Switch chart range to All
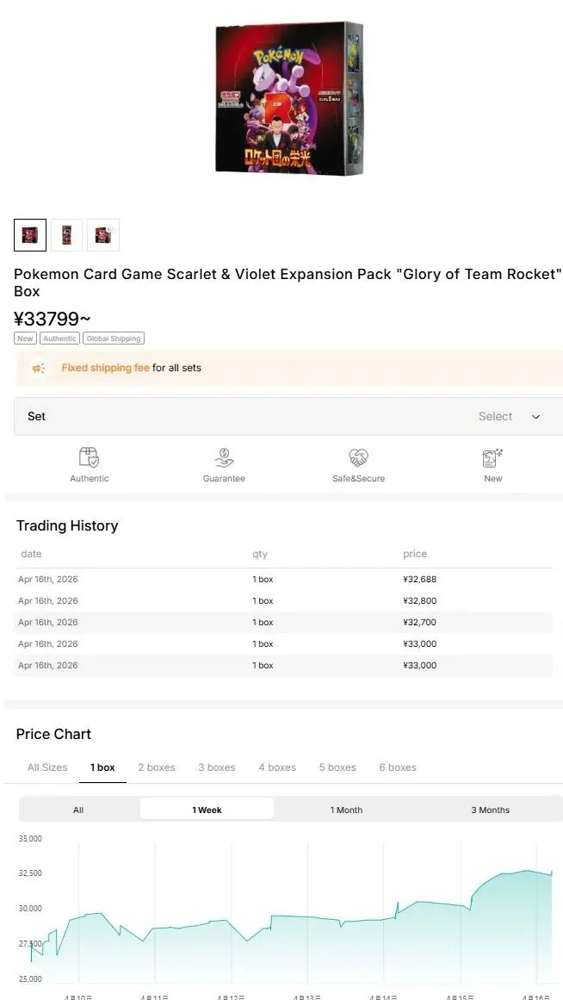Image resolution: width=563 pixels, height=1000 pixels. (78, 810)
